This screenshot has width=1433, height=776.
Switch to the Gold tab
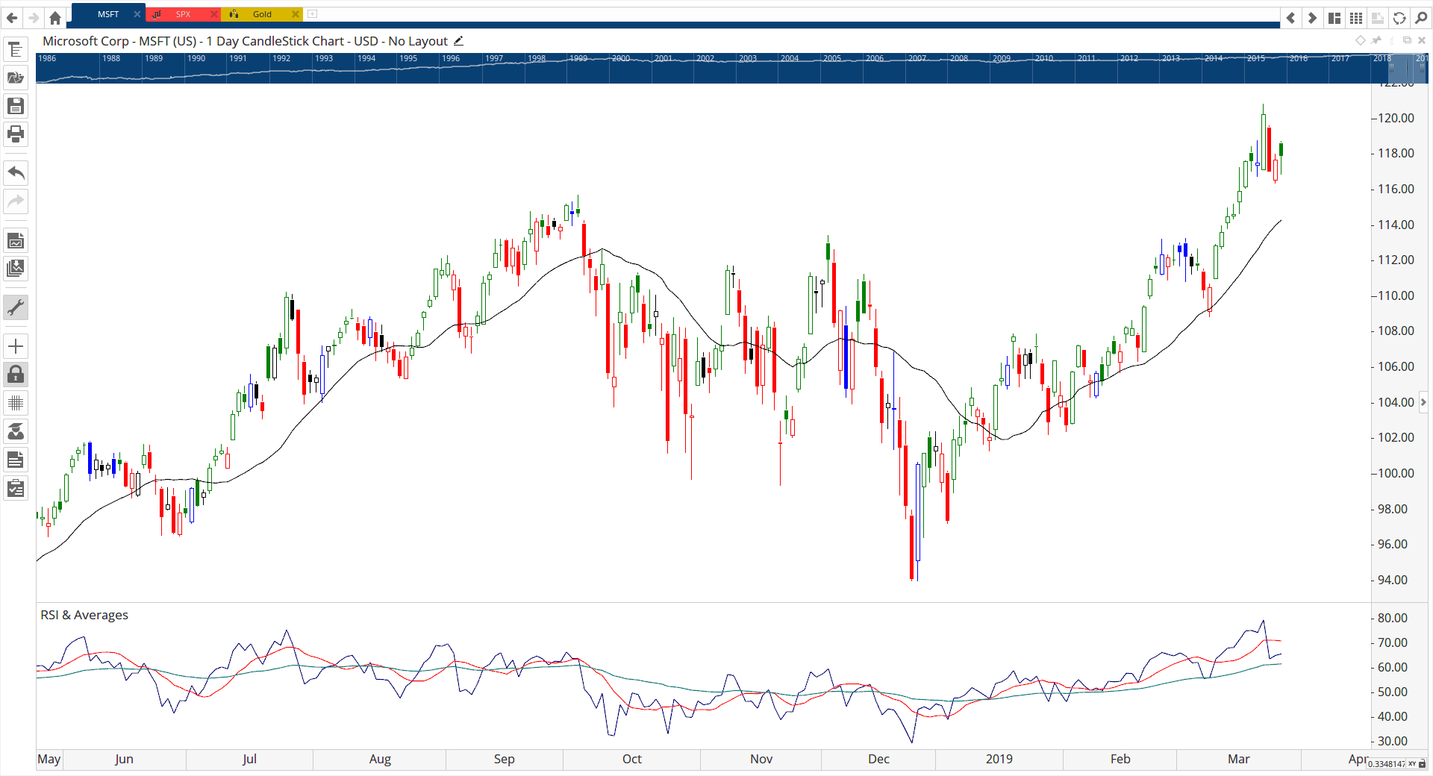click(x=262, y=14)
